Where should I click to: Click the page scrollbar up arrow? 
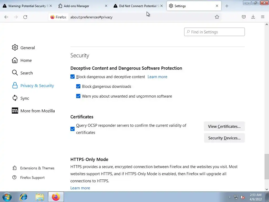point(267,24)
